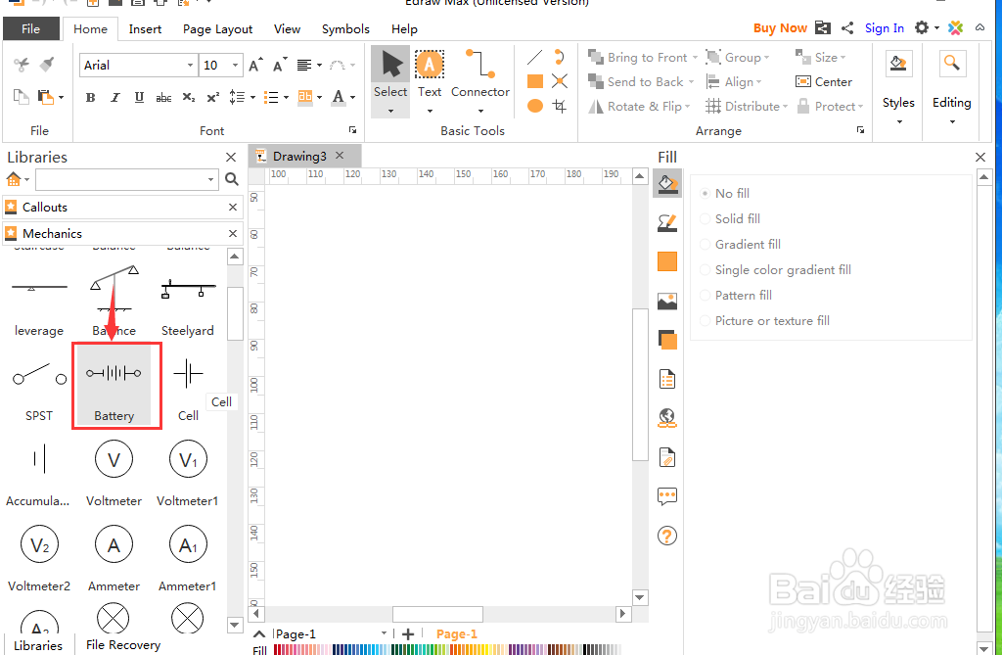Image resolution: width=1002 pixels, height=655 pixels.
Task: Open the help question mark panel
Action: [x=667, y=536]
